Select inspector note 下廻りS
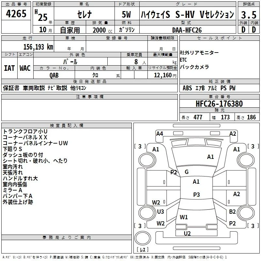The width and height of the screenshot is (261, 261). 12,149
